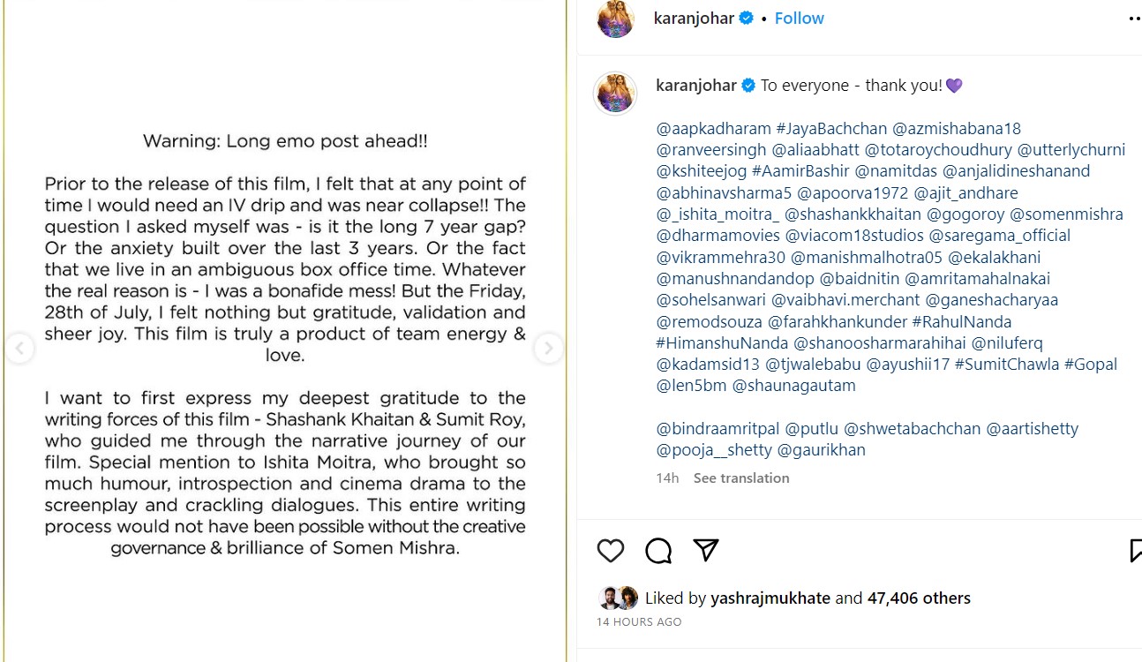Go to previous carousel slide arrow
1142x662 pixels.
click(x=19, y=349)
